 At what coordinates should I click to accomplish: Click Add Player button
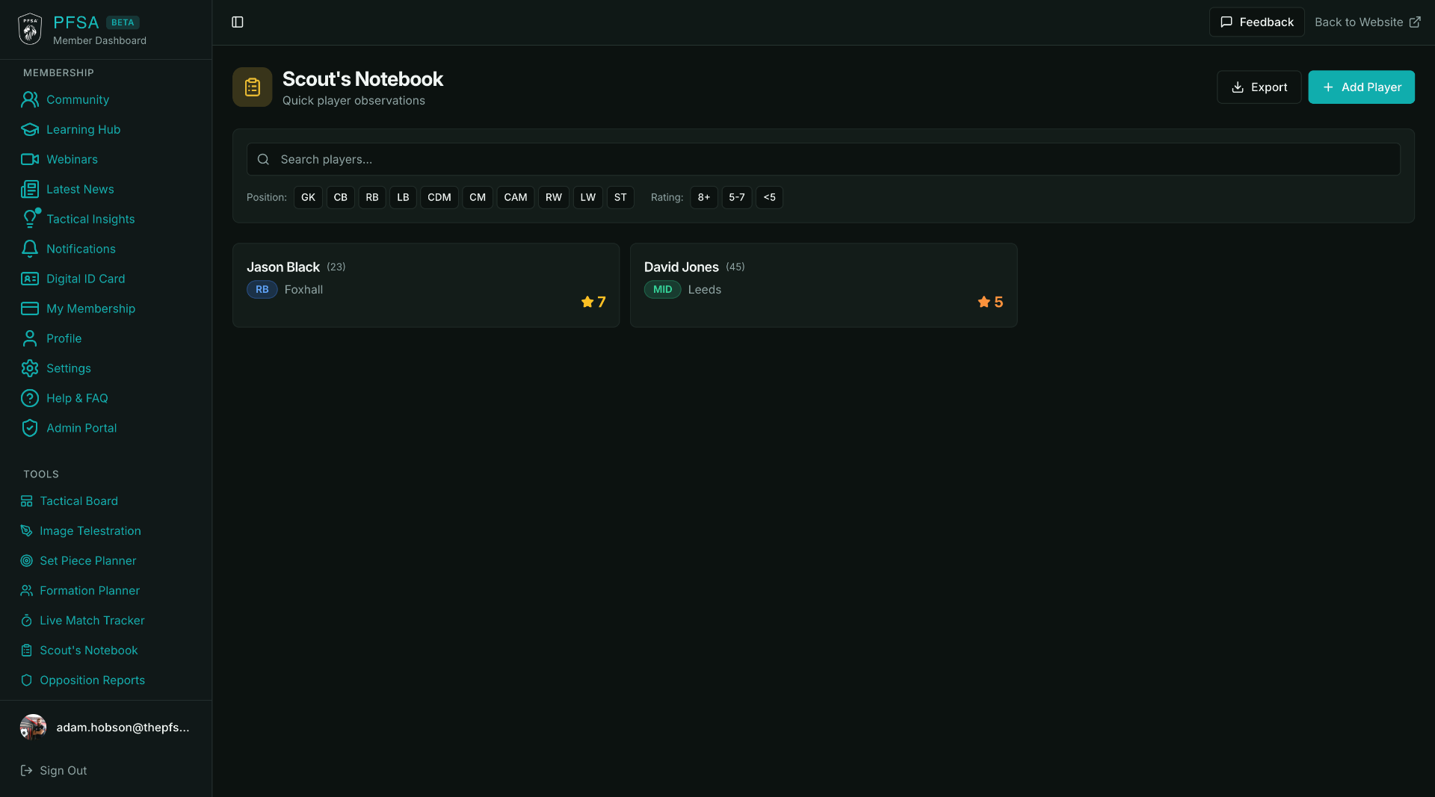1362,87
